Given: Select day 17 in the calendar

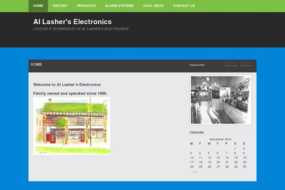Looking at the screenshot, I should coord(192,162).
